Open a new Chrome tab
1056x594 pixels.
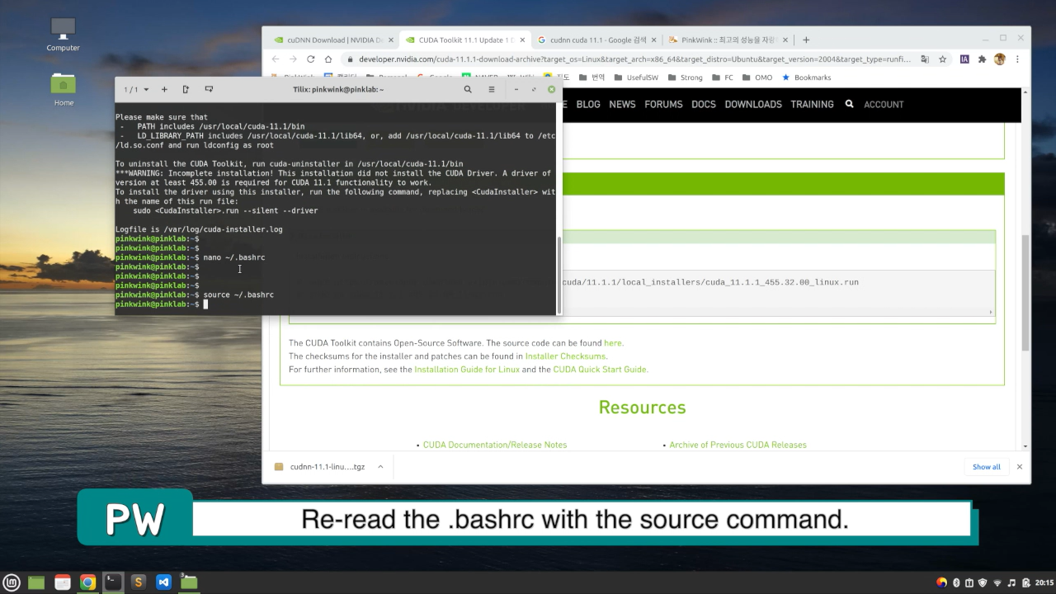coord(806,40)
